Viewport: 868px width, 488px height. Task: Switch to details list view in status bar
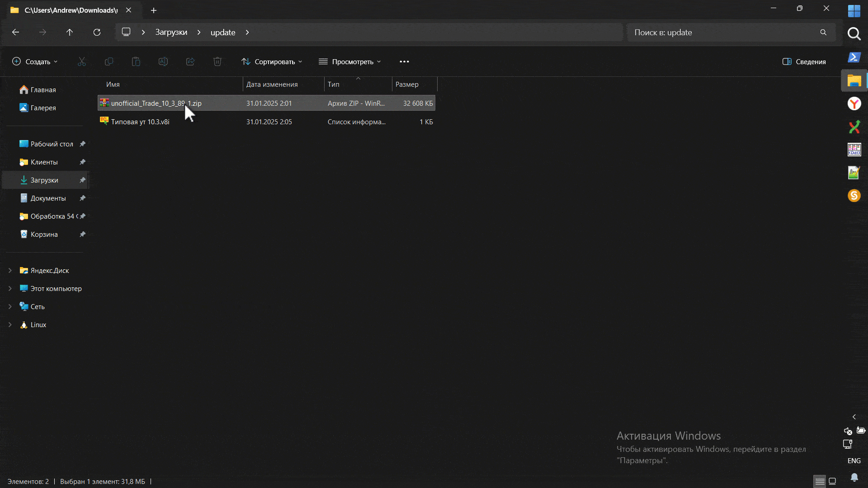820,481
